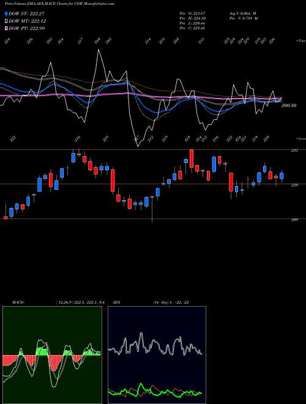
Task: Click the MACD parameters text (12,26,9)
Action: 80,302
